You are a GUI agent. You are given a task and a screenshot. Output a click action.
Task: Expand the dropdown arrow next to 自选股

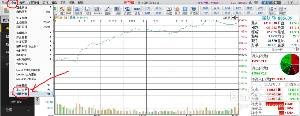click(81, 9)
